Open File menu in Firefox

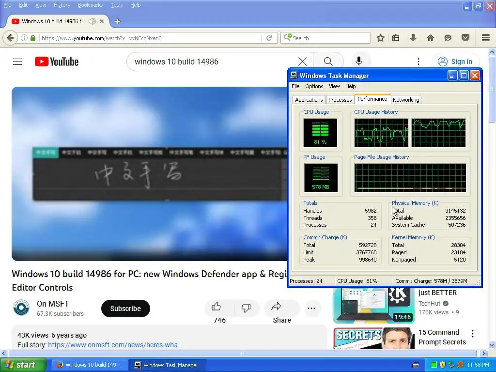tap(7, 5)
